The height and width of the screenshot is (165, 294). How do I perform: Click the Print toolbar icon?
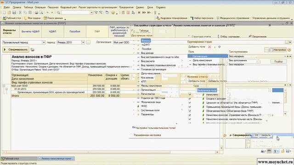(36, 12)
